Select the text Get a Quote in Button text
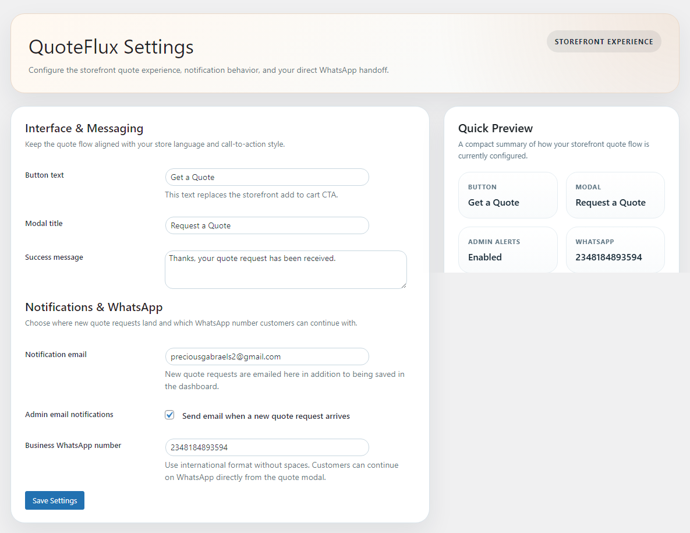 [x=192, y=177]
